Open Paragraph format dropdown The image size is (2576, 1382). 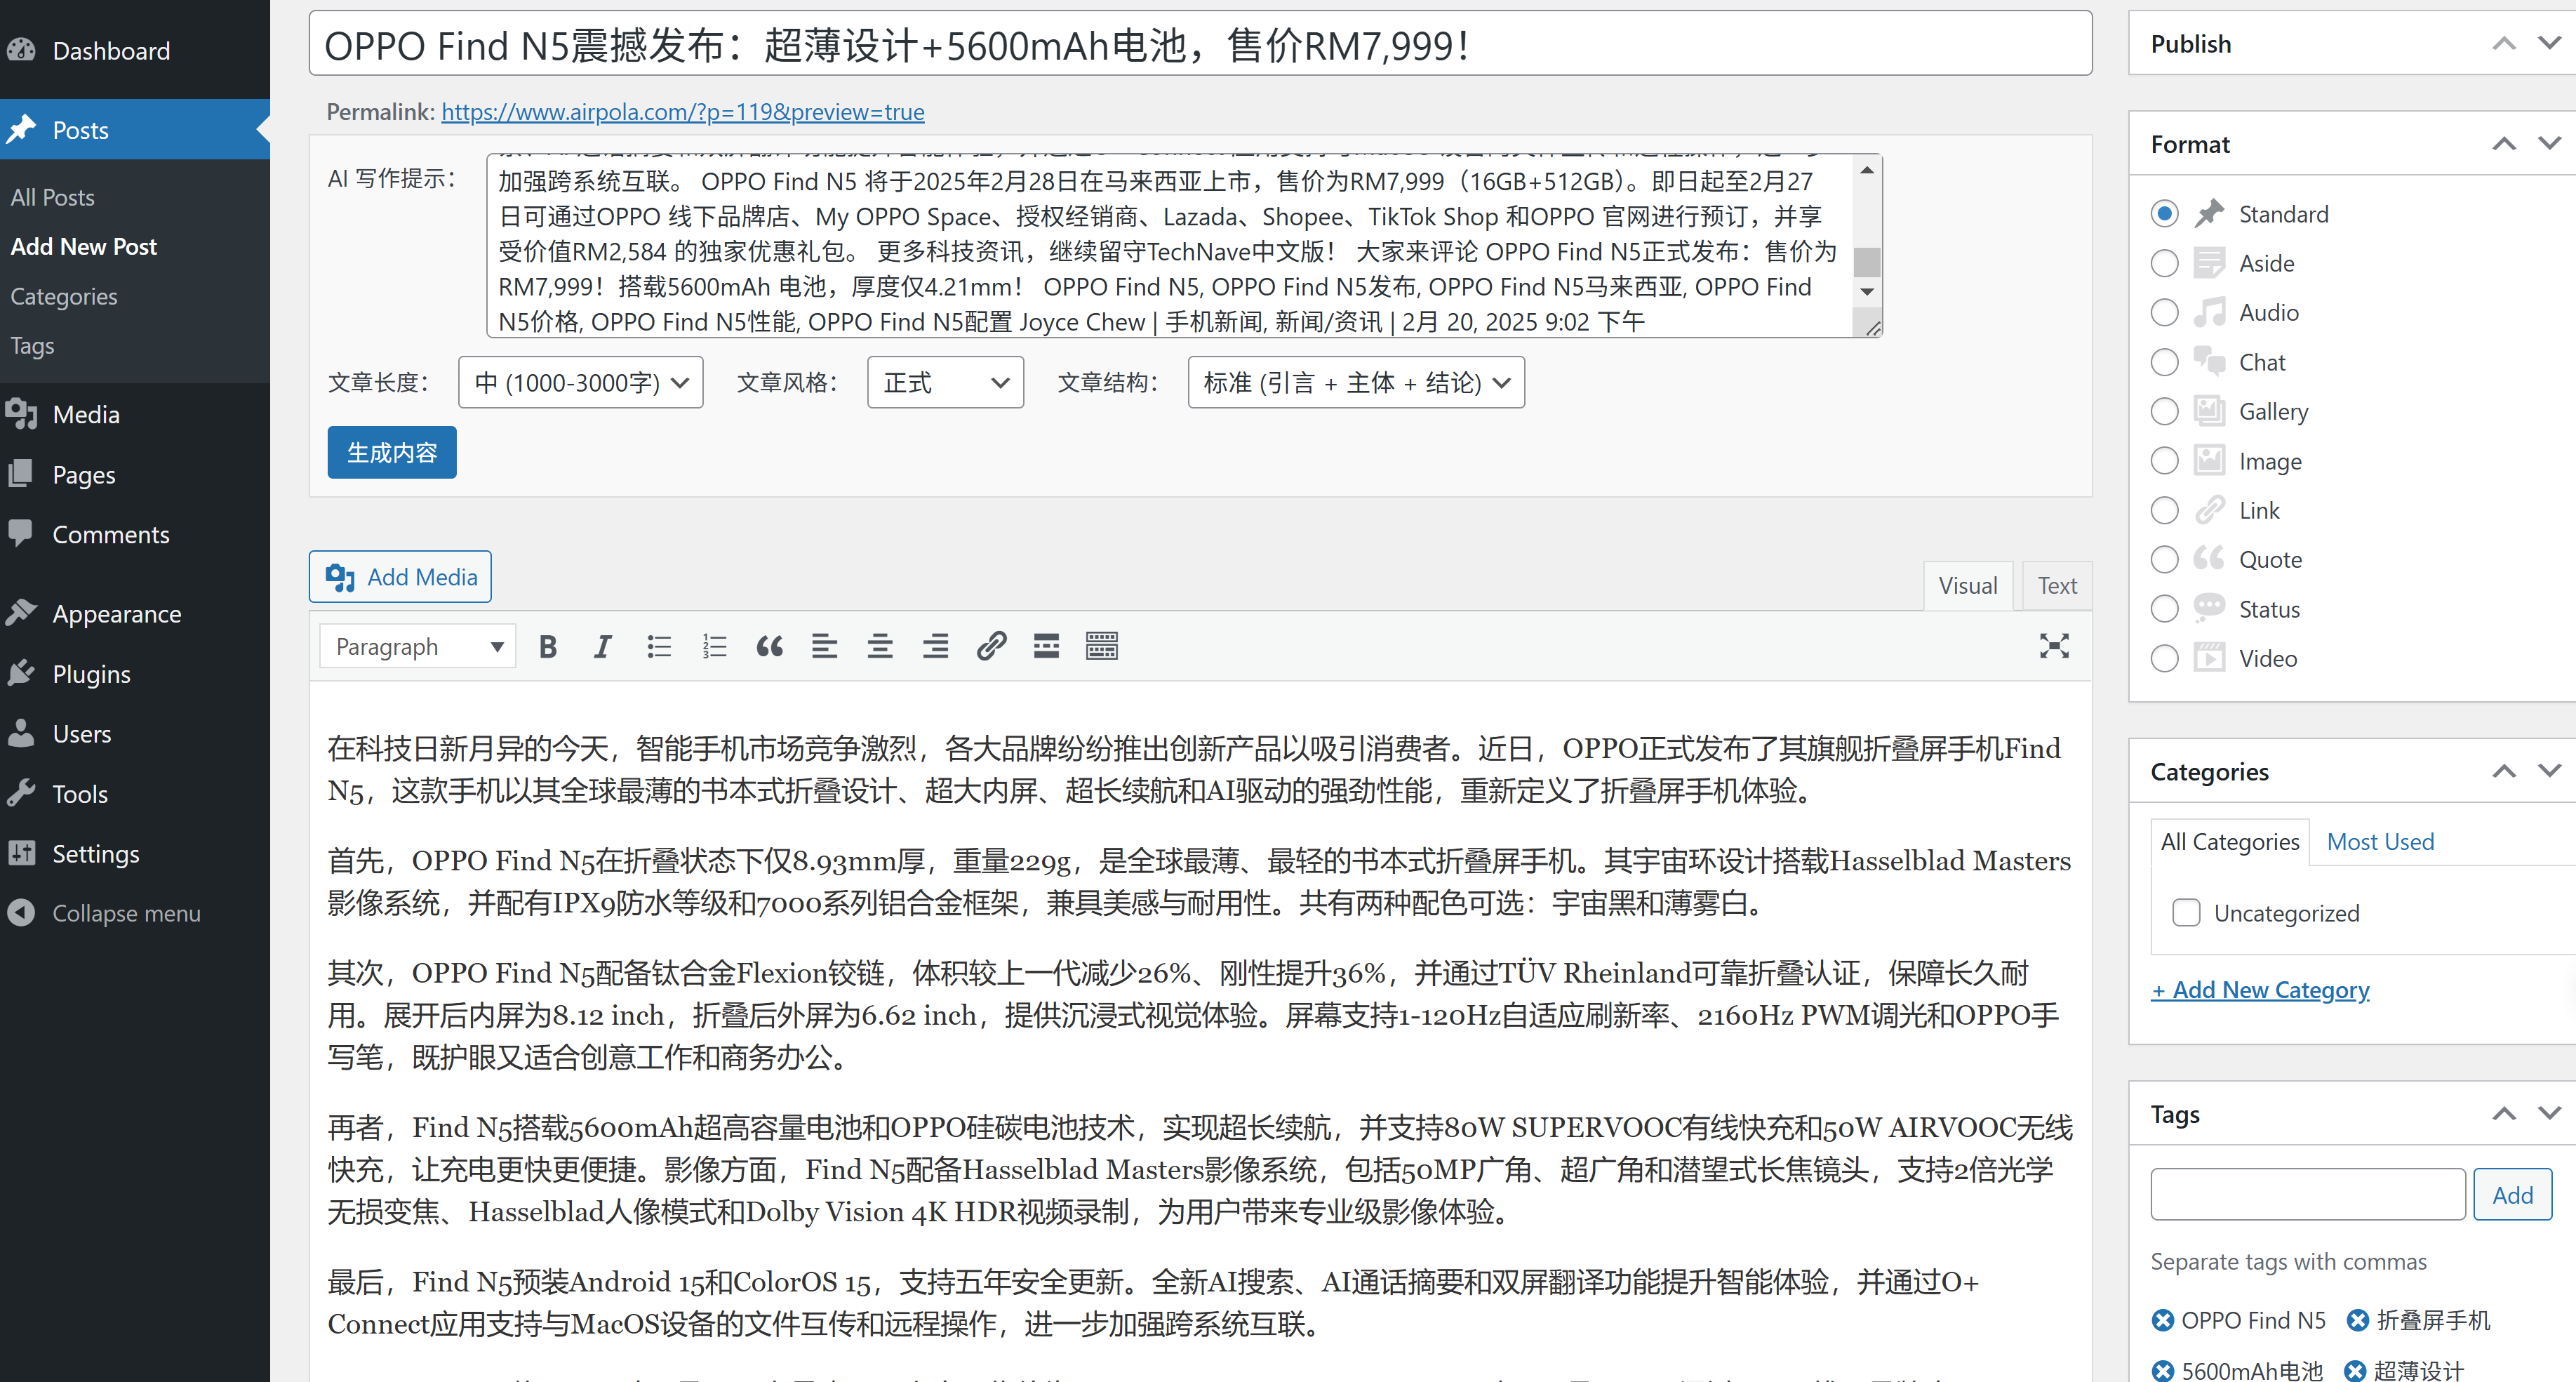417,647
